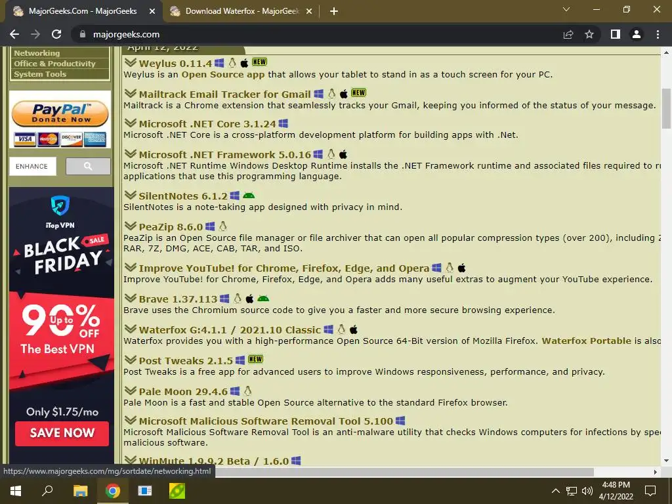Expand the chevron beside Improve YouTube! entry

tap(131, 268)
